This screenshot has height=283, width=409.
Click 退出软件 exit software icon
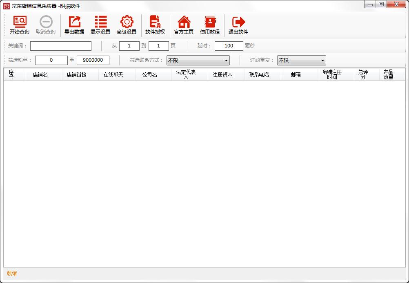(x=238, y=25)
